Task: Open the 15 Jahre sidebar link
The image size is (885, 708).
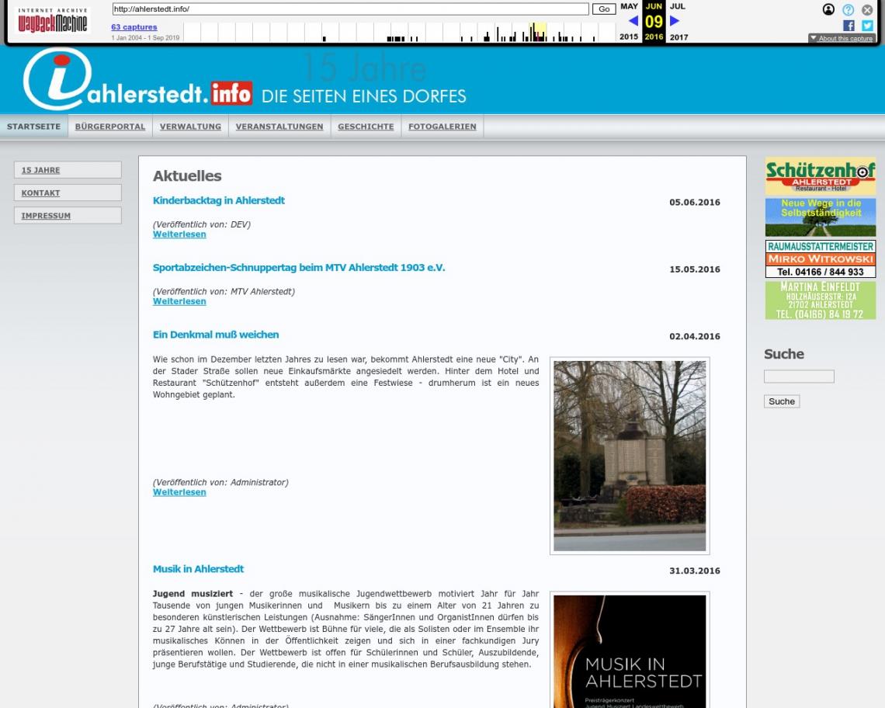Action: (x=68, y=170)
